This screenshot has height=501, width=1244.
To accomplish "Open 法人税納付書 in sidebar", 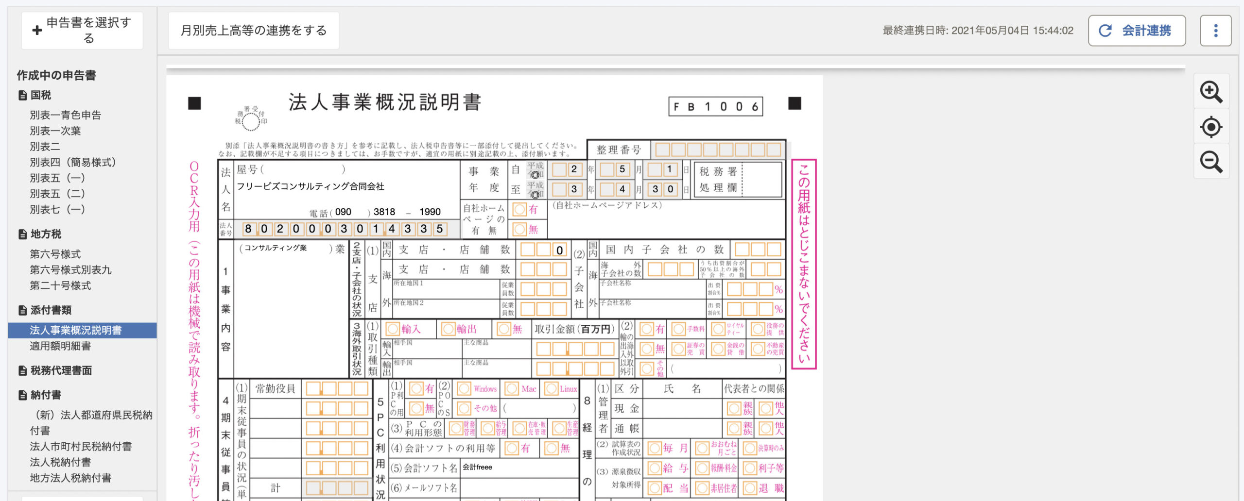I will (x=60, y=462).
